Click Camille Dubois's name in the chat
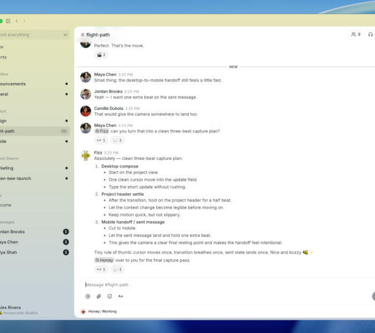The width and height of the screenshot is (375, 333). coord(109,109)
